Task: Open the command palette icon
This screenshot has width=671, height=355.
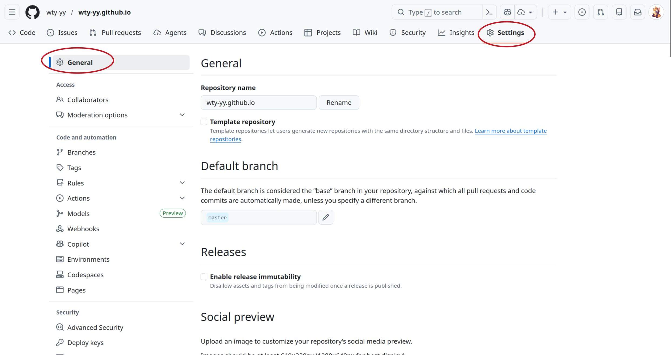Action: (489, 12)
